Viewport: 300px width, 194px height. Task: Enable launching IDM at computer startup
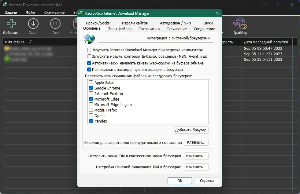pos(89,50)
